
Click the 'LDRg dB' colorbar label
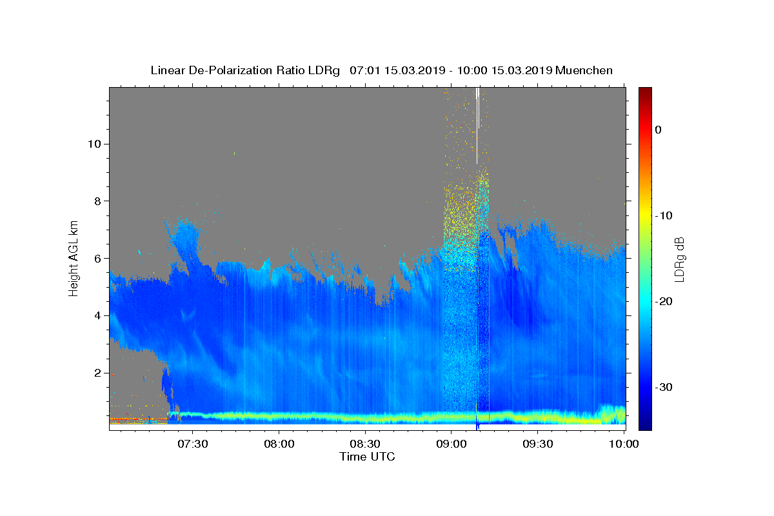pos(679,259)
